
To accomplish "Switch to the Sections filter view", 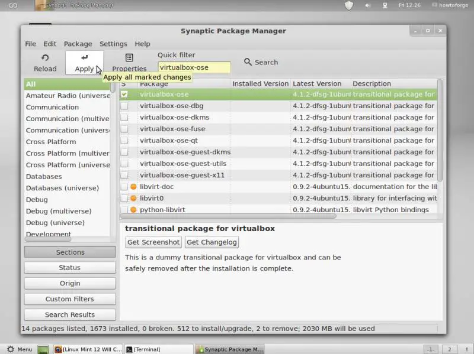I will (70, 252).
